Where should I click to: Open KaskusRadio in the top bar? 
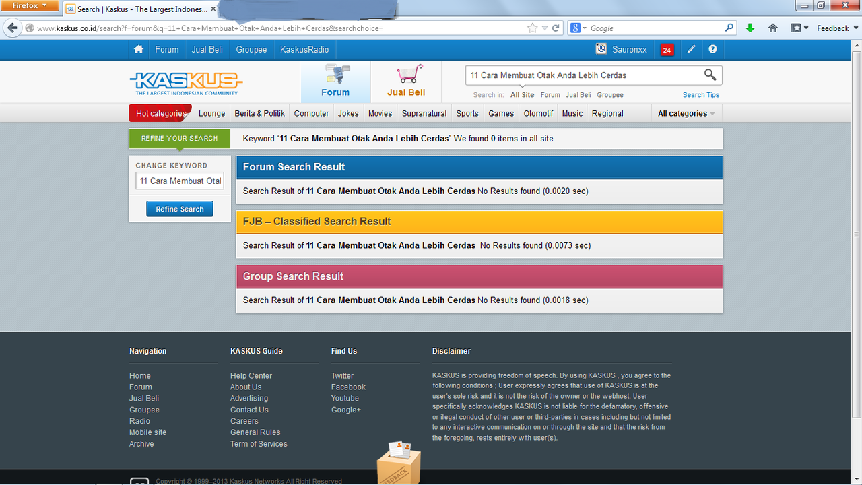click(304, 49)
